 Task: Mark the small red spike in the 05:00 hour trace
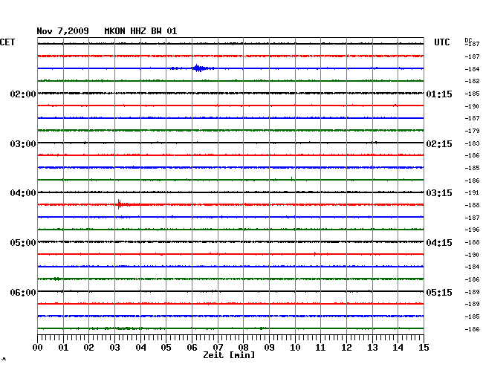(x=315, y=254)
